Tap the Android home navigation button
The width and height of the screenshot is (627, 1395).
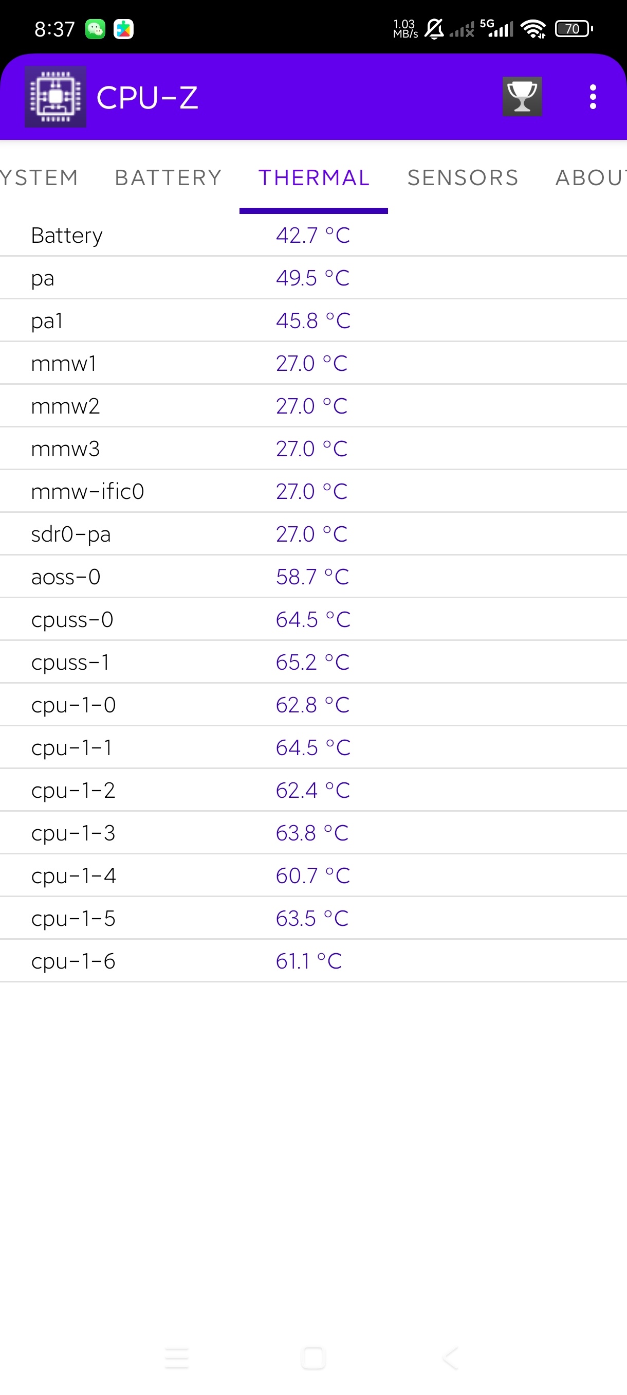313,1358
